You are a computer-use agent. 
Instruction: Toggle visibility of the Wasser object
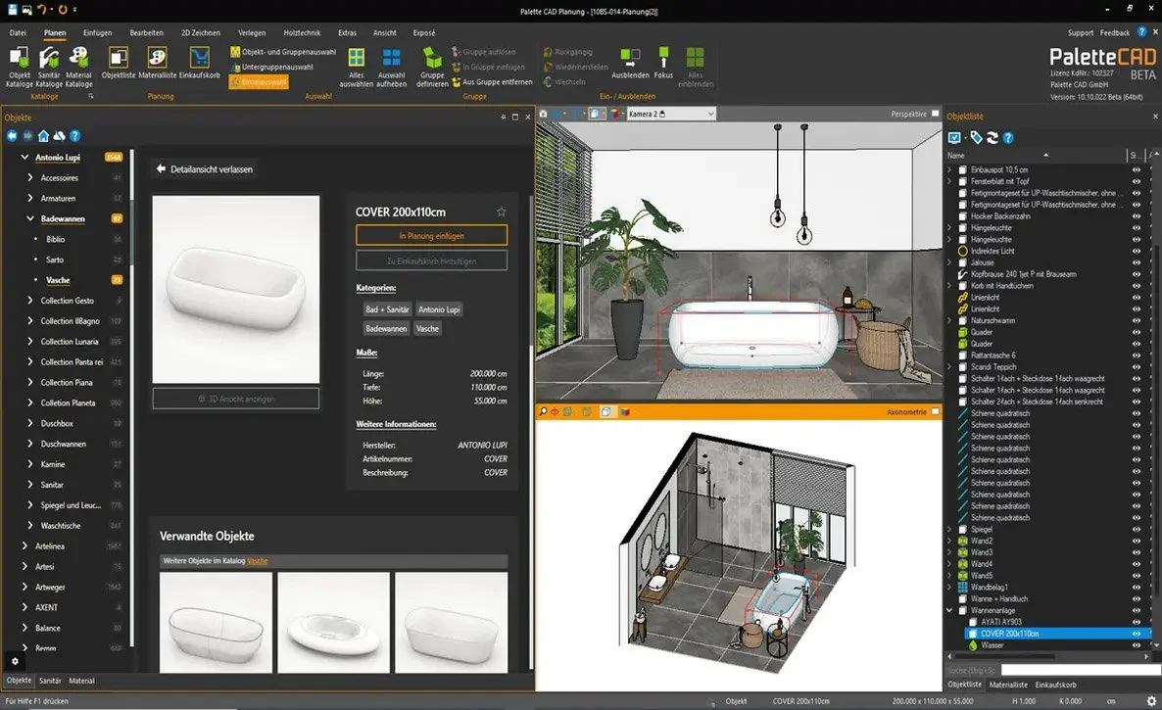1137,645
